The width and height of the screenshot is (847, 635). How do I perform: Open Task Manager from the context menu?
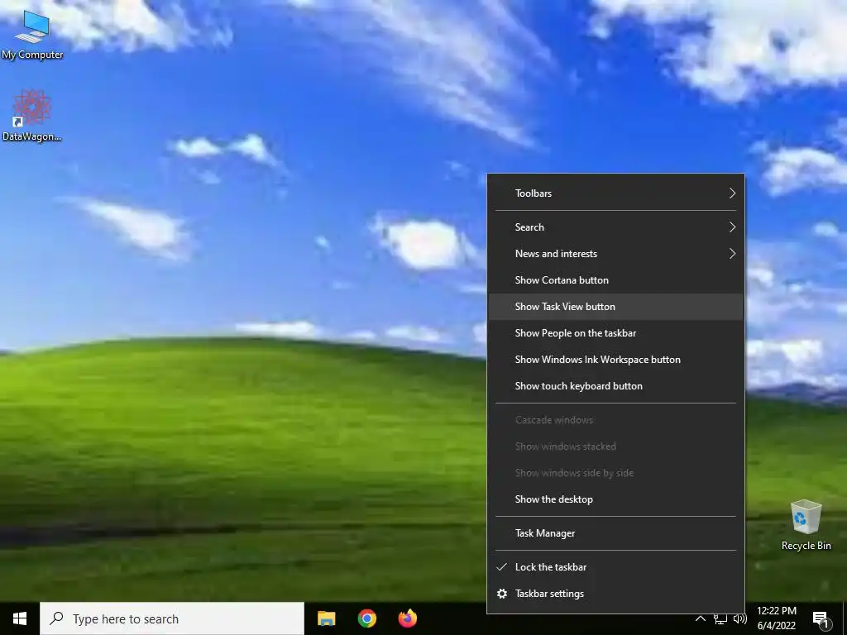pyautogui.click(x=615, y=533)
